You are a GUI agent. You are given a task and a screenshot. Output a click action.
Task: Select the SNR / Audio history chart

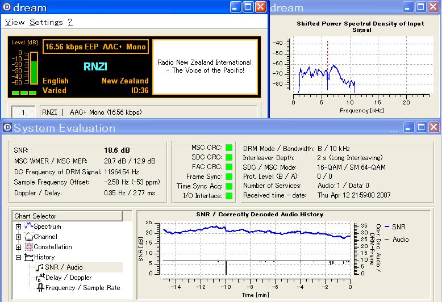tap(64, 267)
